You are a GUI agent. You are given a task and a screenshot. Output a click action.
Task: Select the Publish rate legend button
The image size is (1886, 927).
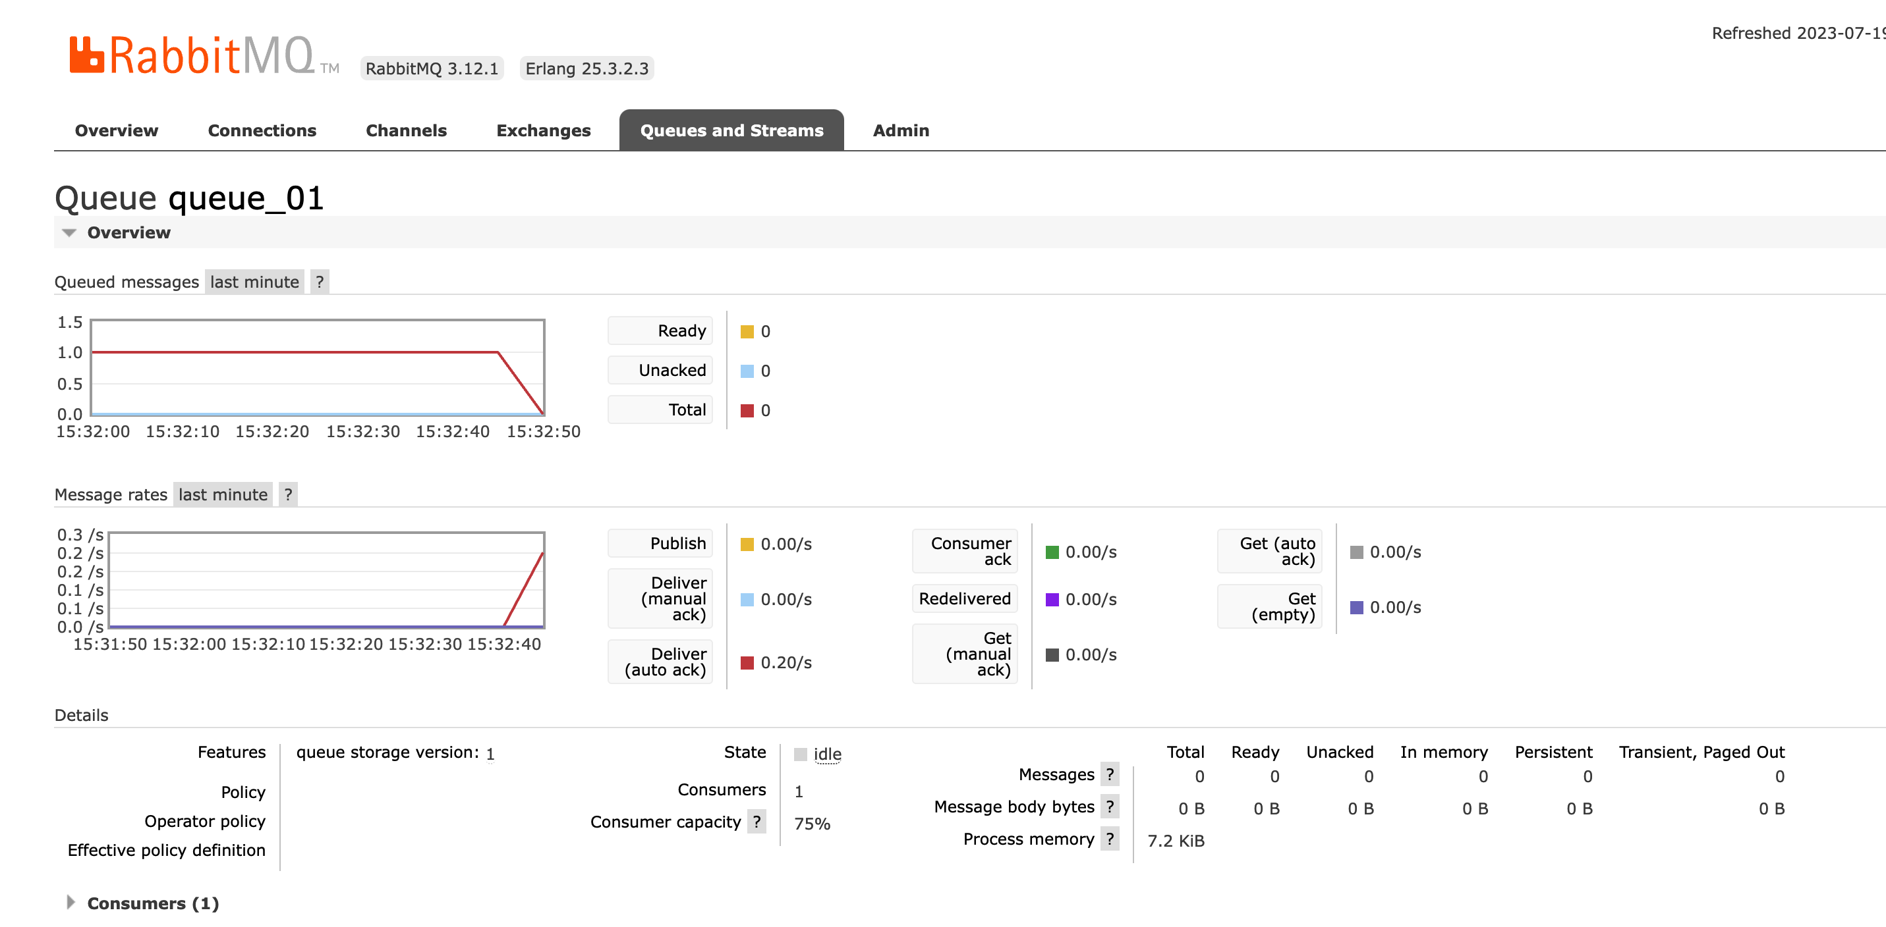659,543
